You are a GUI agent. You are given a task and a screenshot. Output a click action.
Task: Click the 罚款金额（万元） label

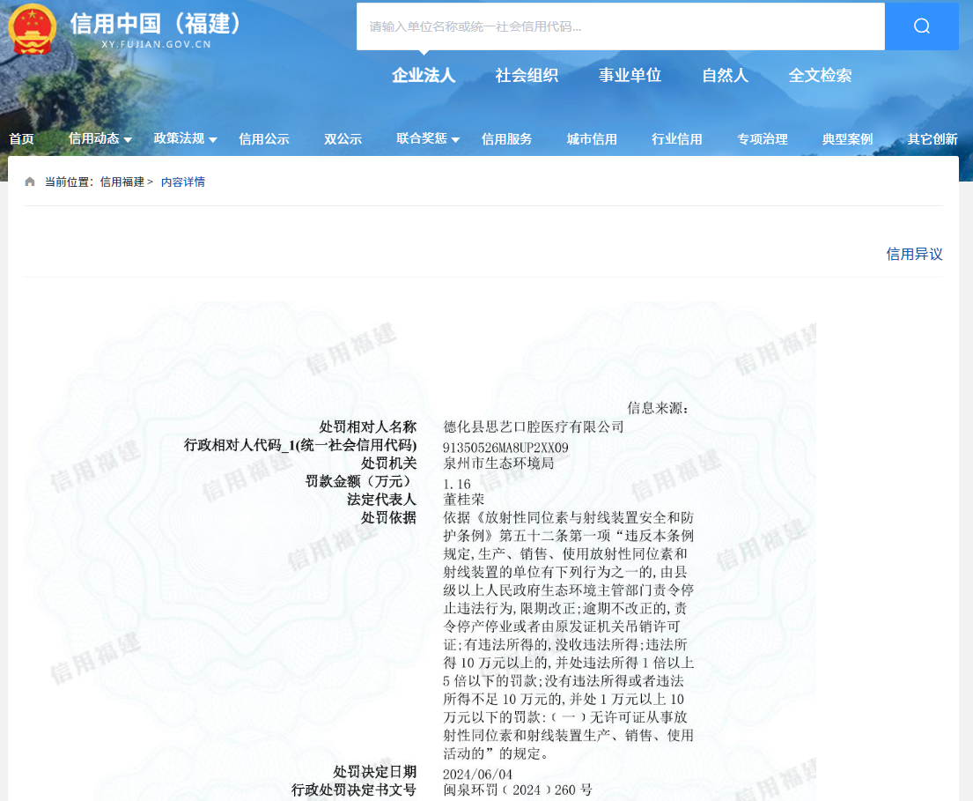358,481
